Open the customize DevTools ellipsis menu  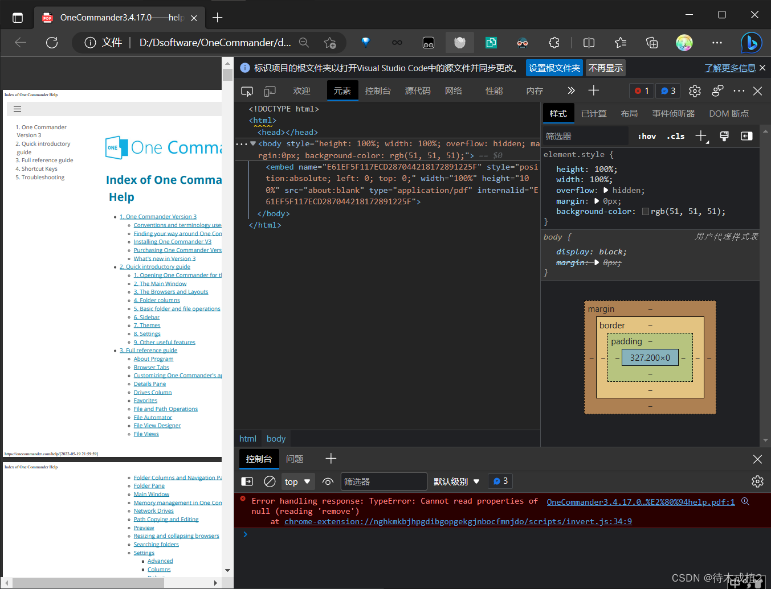(739, 91)
